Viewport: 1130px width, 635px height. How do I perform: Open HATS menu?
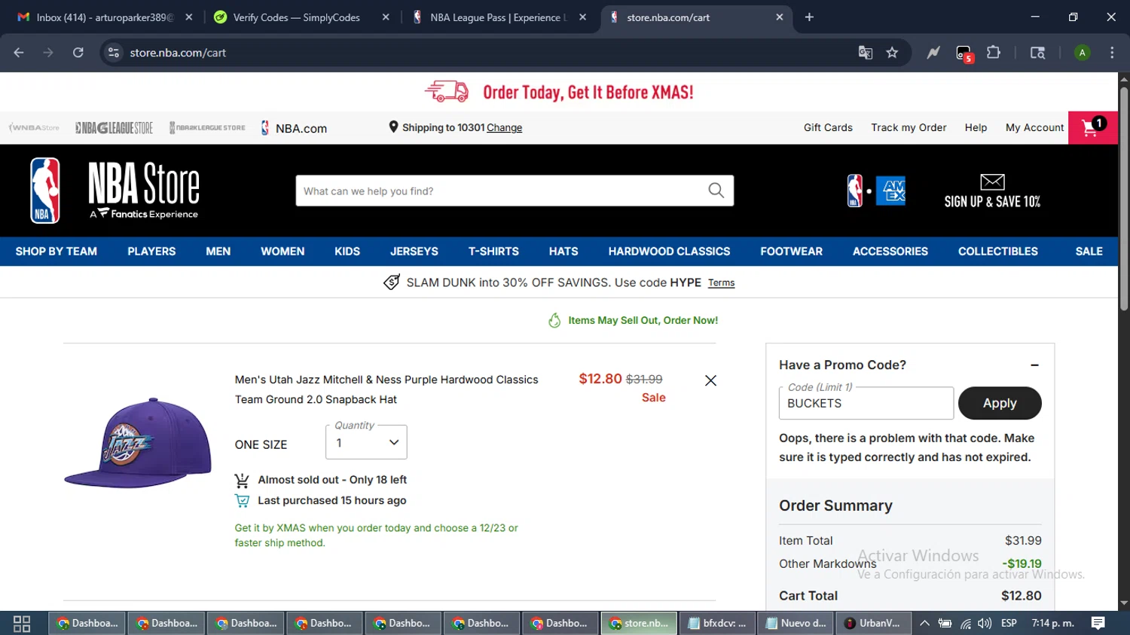coord(563,252)
